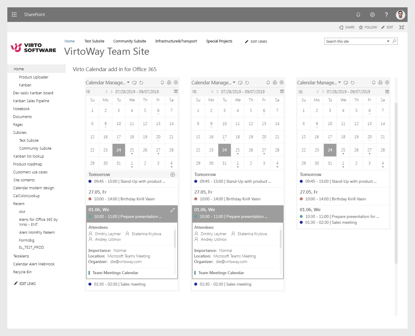415x336 pixels.
Task: Open Recycle Bin in the sidebar
Action: pos(22,272)
